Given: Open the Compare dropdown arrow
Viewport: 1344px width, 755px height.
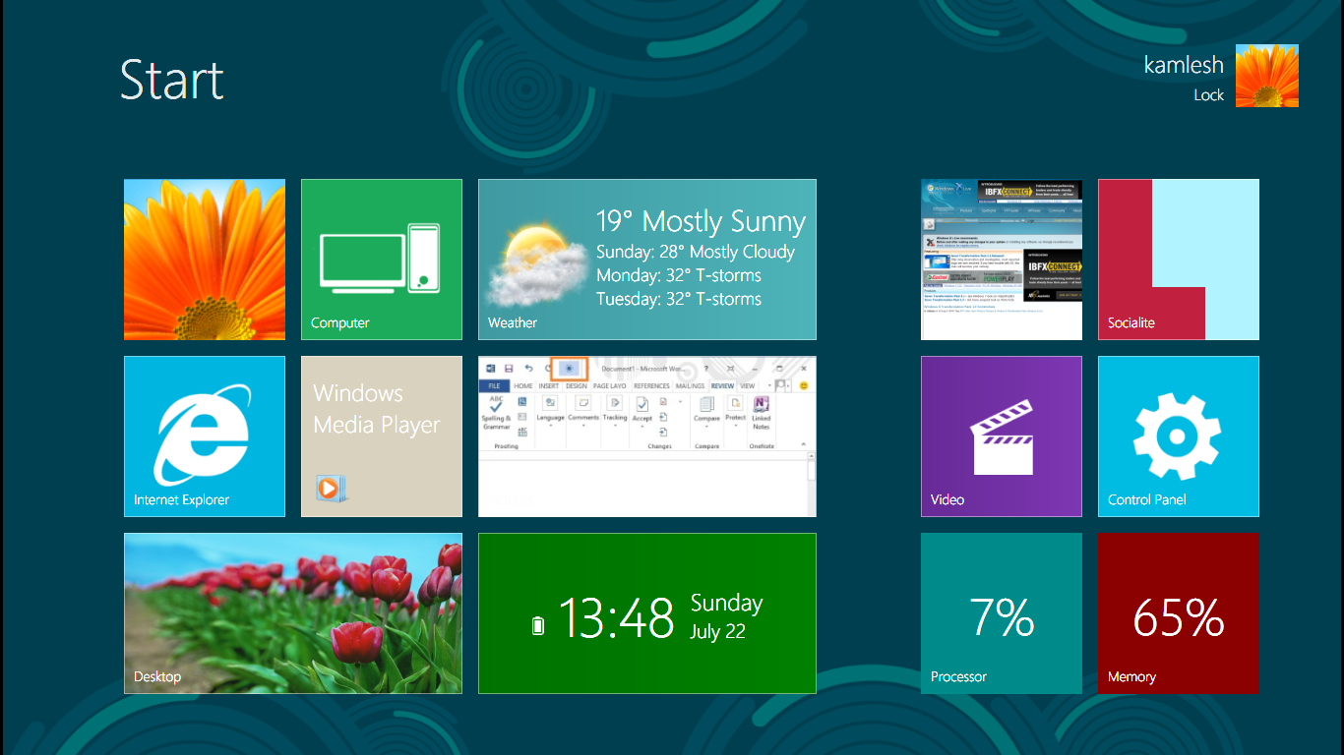Looking at the screenshot, I should pyautogui.click(x=706, y=428).
